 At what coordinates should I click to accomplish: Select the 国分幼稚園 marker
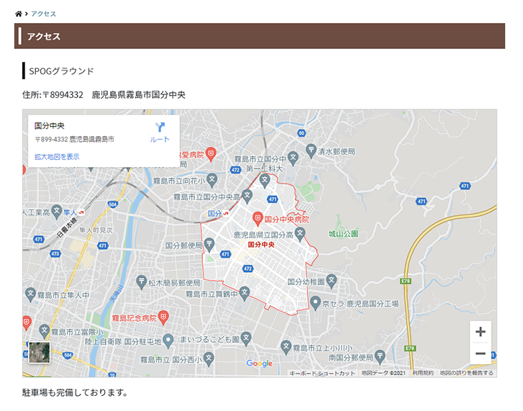click(331, 281)
